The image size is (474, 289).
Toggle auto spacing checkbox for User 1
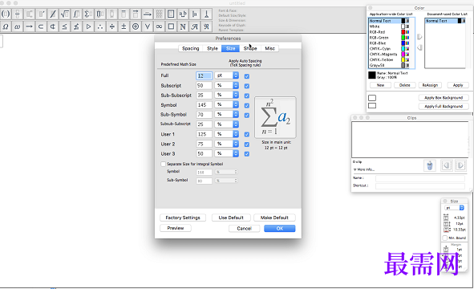(247, 134)
